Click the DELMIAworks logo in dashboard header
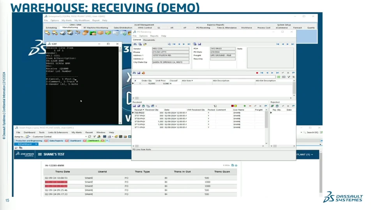The height and width of the screenshot is (210, 374). [x=25, y=154]
